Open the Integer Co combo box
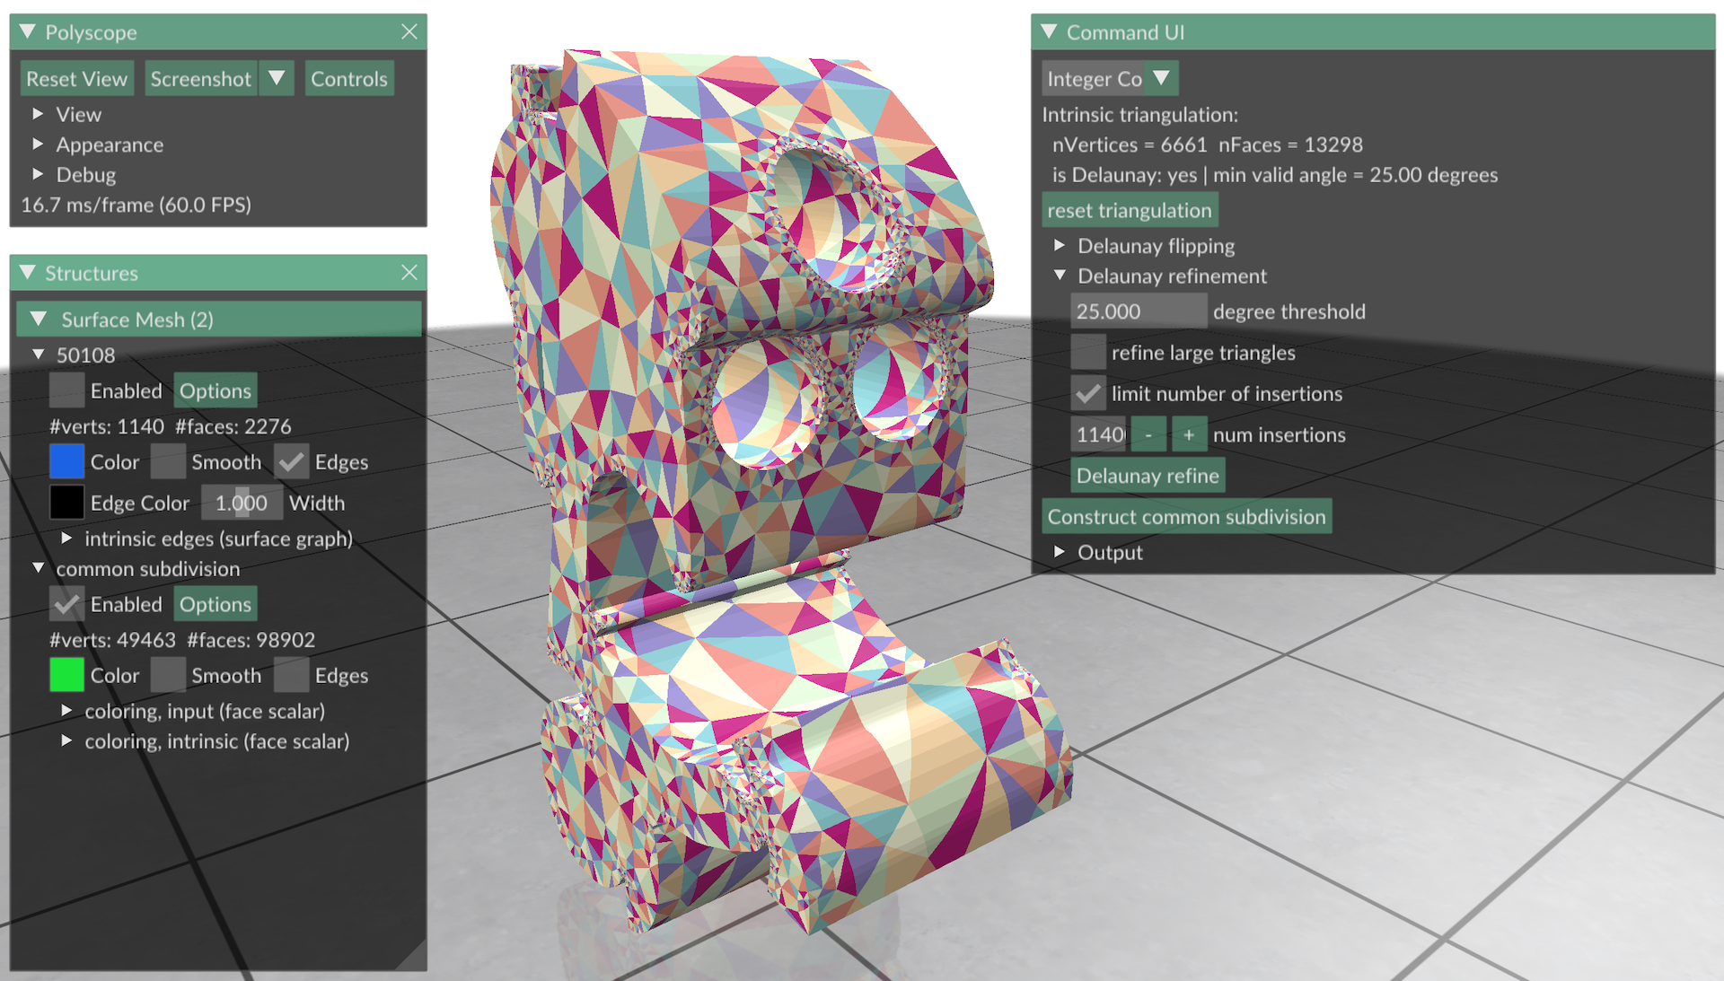Image resolution: width=1724 pixels, height=981 pixels. (x=1162, y=79)
